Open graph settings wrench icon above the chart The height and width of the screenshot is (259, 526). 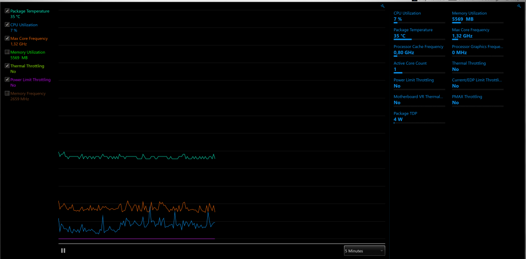[383, 6]
